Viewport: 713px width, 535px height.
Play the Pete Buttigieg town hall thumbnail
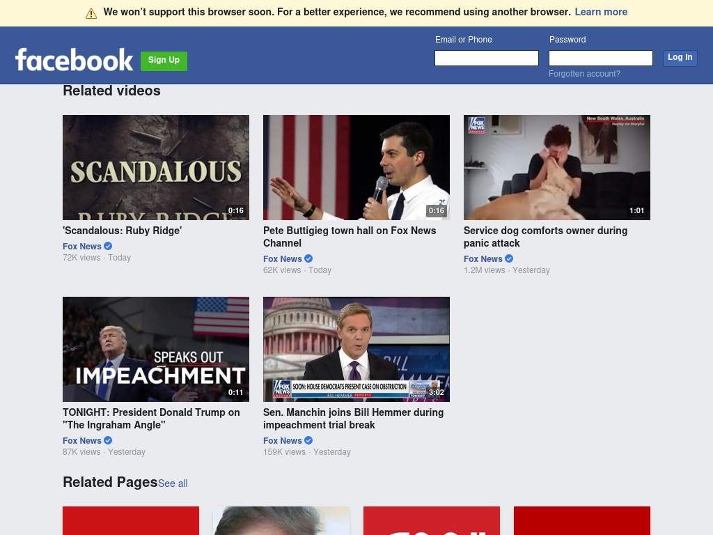356,167
